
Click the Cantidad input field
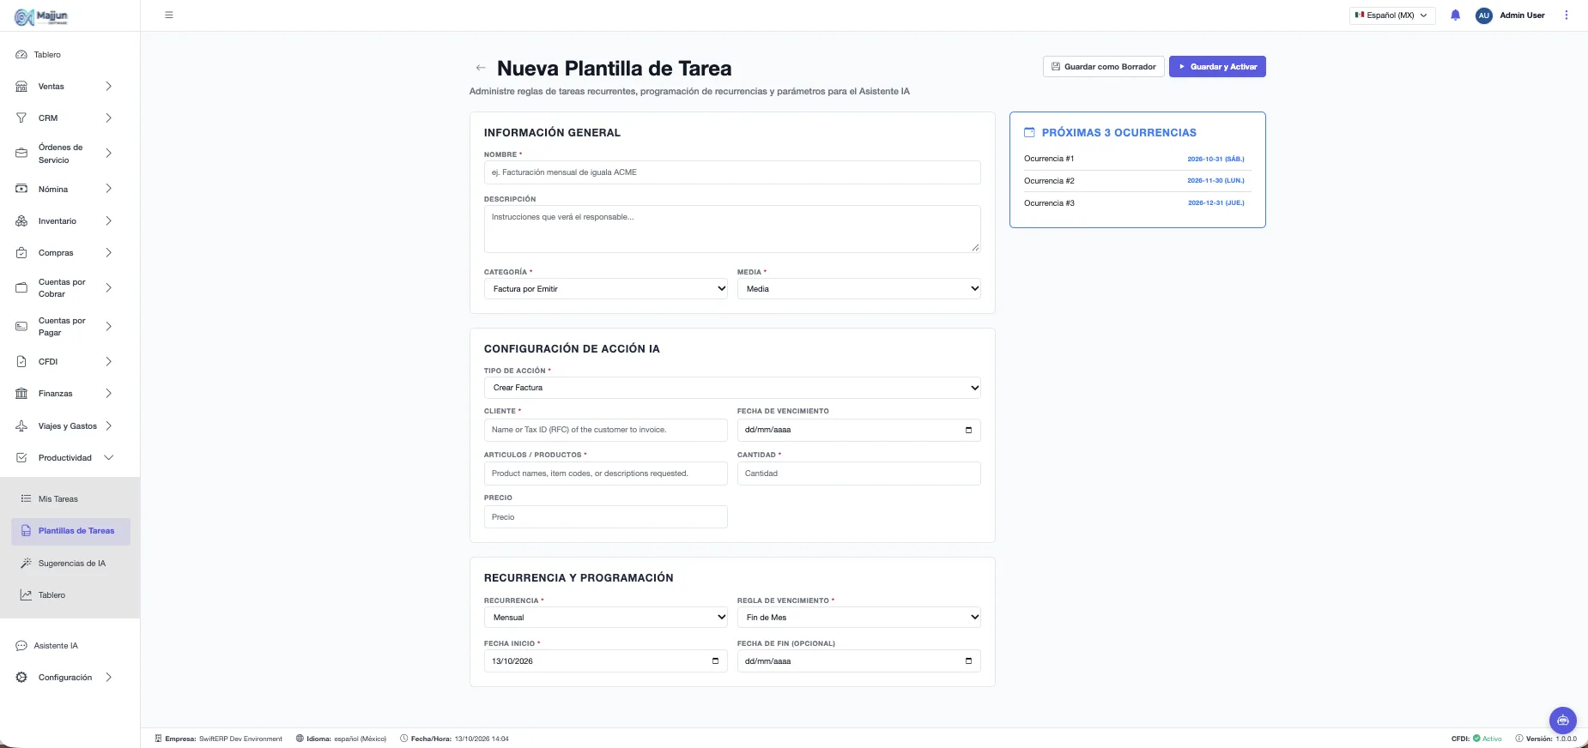coord(859,474)
